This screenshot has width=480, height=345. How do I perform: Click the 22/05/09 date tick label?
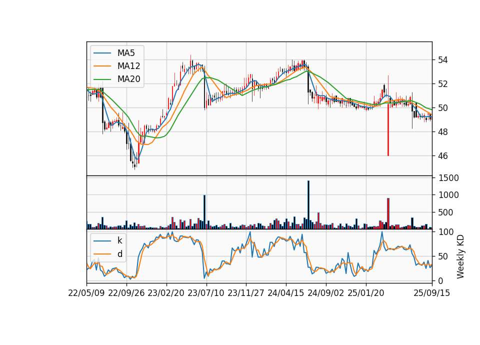tap(86, 293)
